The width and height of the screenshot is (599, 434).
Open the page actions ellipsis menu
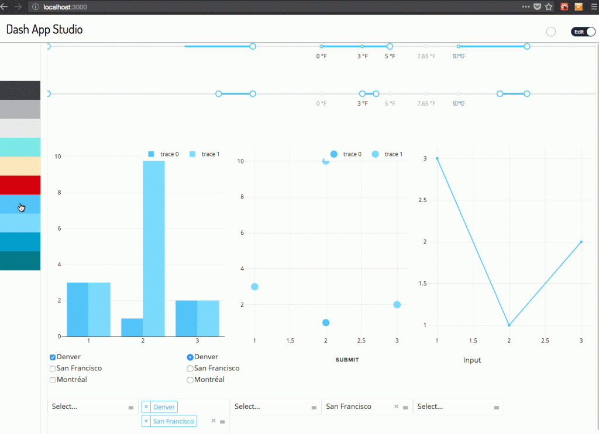tap(525, 6)
